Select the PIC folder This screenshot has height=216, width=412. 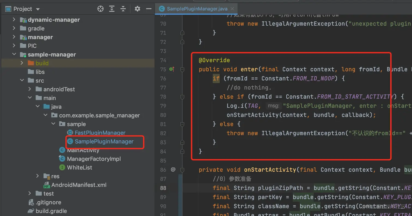tap(32, 46)
